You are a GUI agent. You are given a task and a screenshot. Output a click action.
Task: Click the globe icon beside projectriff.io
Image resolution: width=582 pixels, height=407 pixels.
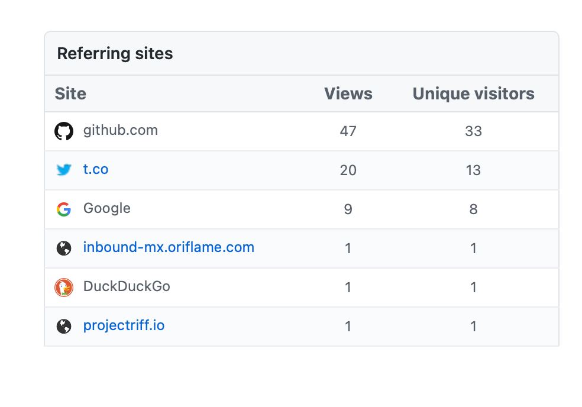(x=64, y=326)
